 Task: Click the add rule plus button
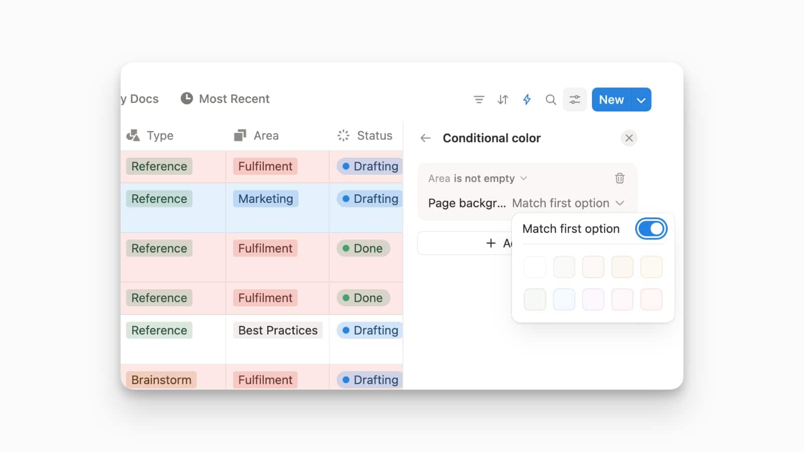(465, 243)
